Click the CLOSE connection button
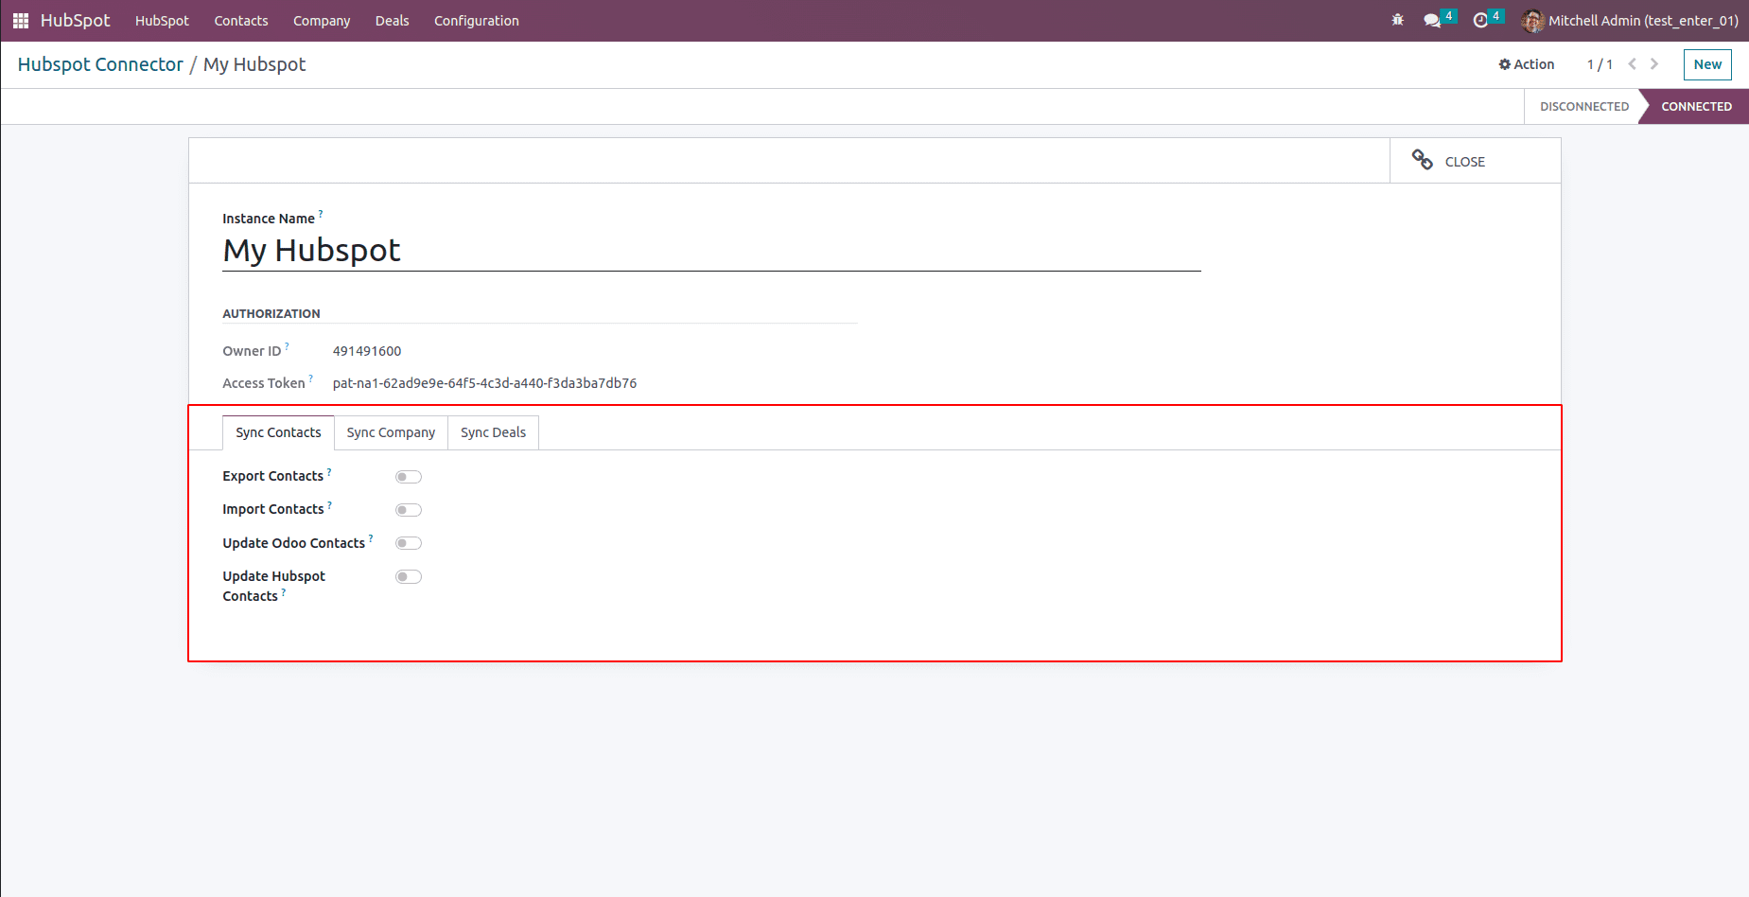The width and height of the screenshot is (1749, 897). click(x=1475, y=161)
